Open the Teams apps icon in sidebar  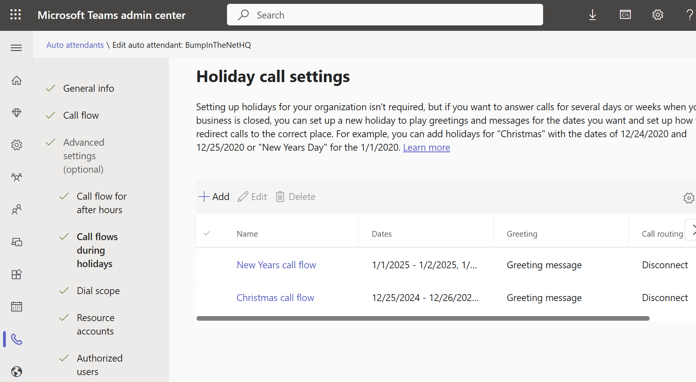pyautogui.click(x=16, y=274)
